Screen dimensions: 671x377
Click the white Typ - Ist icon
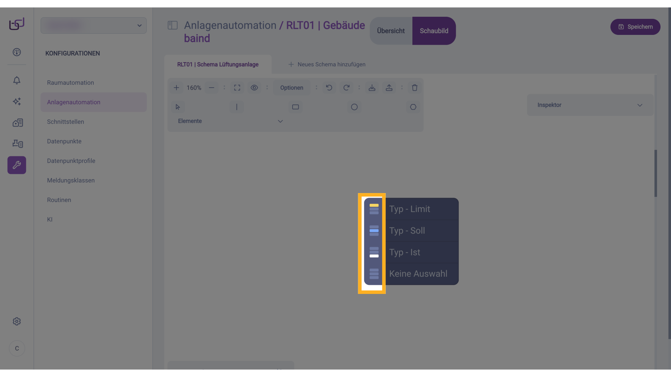[x=374, y=252]
